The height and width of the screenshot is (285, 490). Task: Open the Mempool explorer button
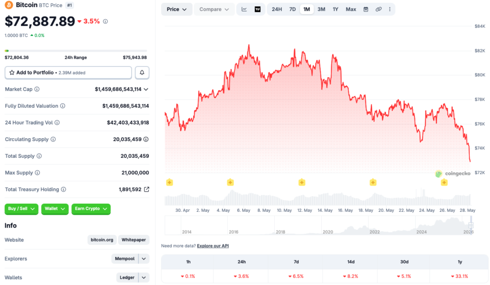click(x=125, y=259)
